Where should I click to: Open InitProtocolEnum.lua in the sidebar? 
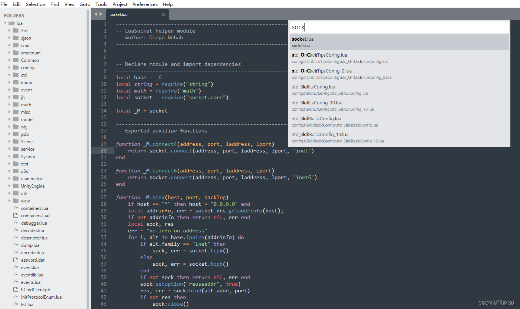(41, 297)
